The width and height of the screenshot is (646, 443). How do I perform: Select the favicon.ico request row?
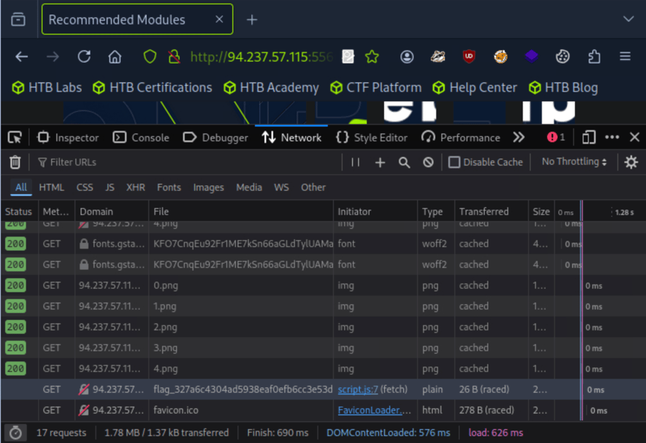coord(323,410)
